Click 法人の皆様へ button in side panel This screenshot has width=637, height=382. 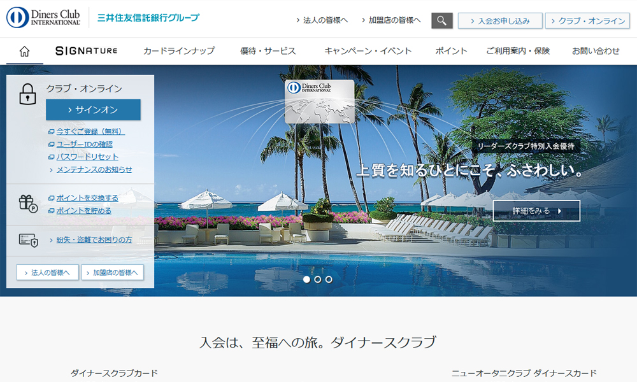pos(48,272)
